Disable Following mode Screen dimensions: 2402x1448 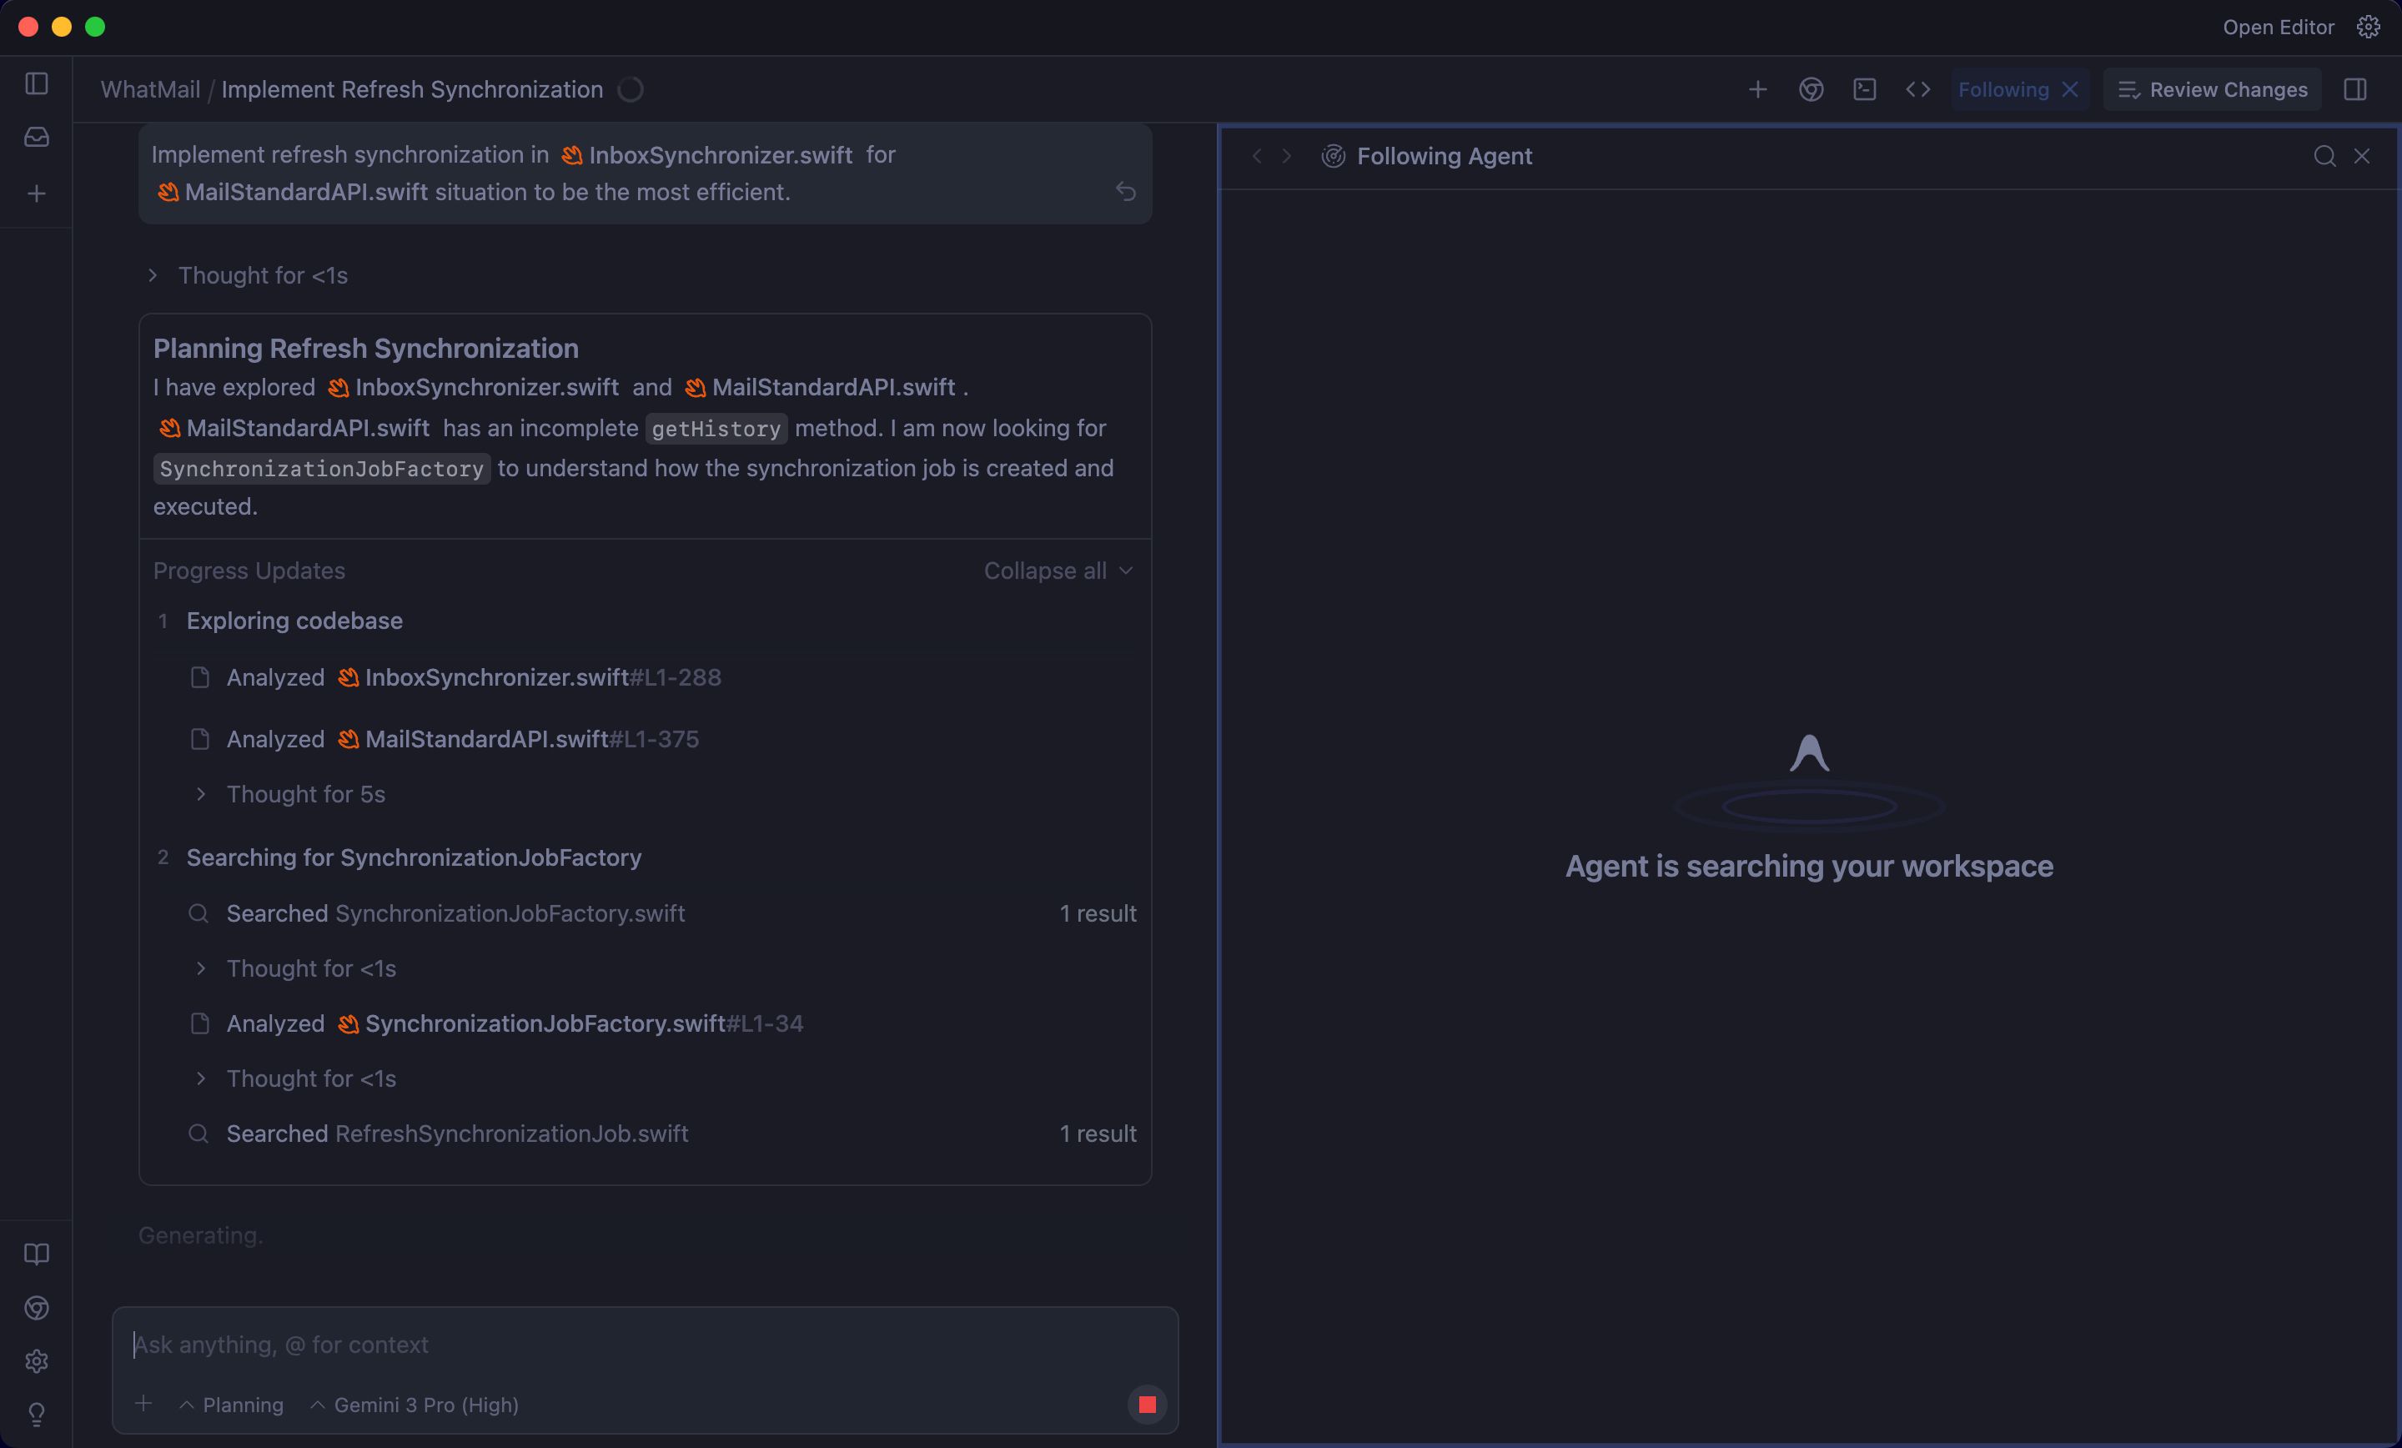(x=2071, y=90)
